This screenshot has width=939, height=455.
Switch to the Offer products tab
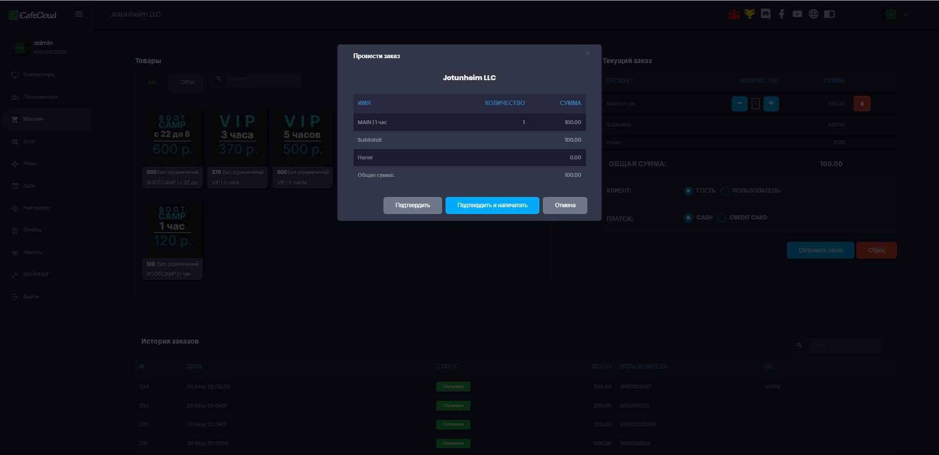pyautogui.click(x=188, y=82)
